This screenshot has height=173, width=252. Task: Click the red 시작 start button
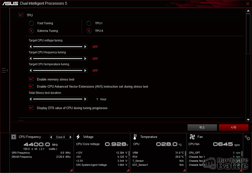point(233,128)
